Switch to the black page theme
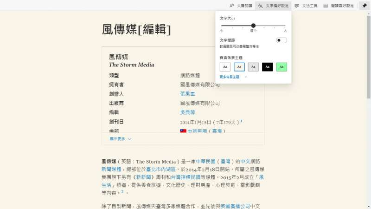 pyautogui.click(x=267, y=67)
